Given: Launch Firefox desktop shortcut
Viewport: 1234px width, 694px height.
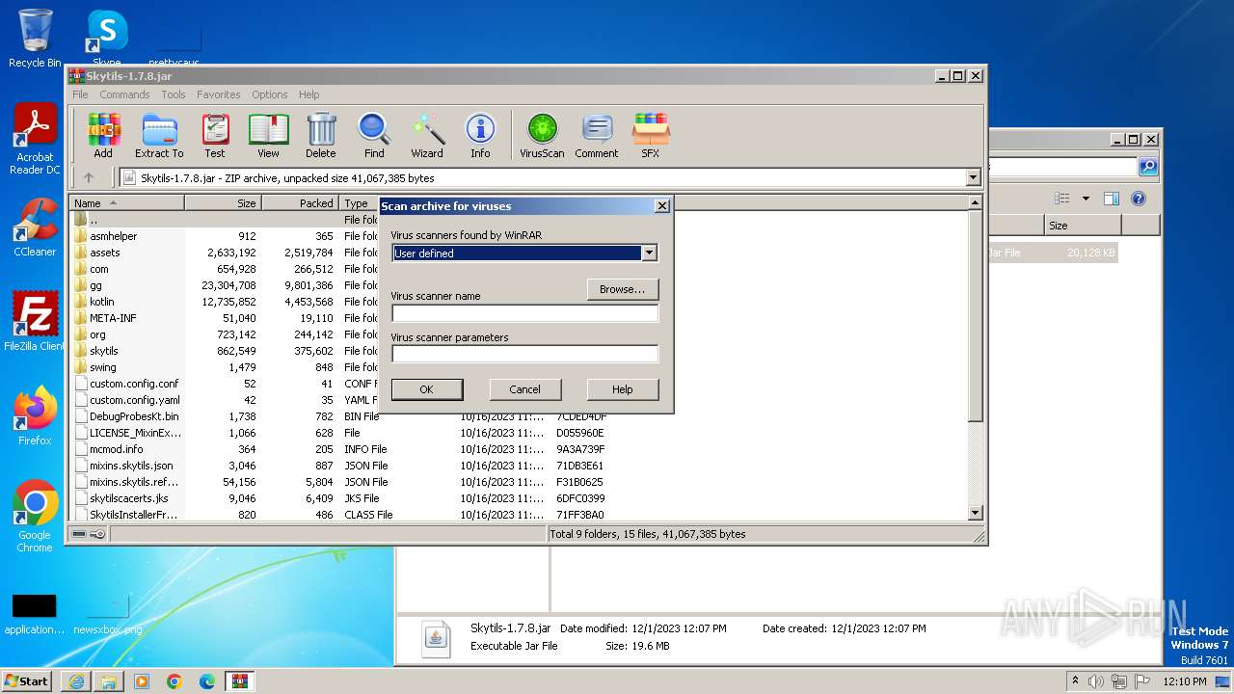Looking at the screenshot, I should [35, 416].
